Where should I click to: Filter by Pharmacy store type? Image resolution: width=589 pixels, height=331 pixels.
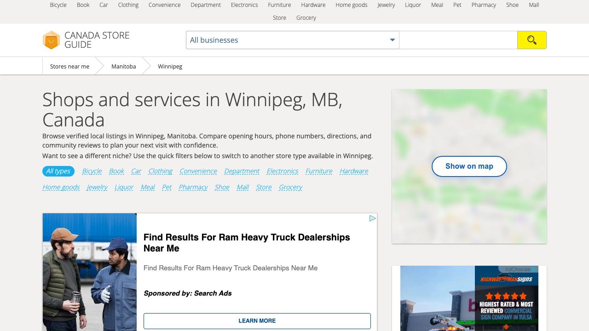point(193,187)
